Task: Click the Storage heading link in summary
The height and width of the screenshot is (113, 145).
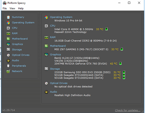Action: [55, 69]
